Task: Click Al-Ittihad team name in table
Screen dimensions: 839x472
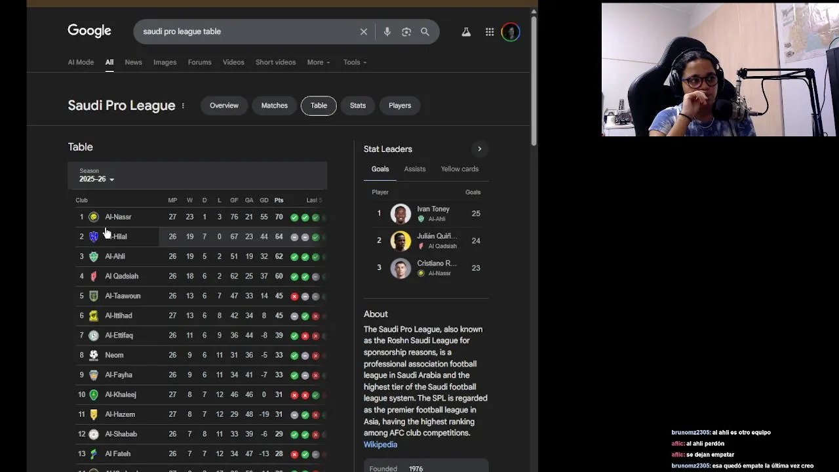Action: [119, 315]
